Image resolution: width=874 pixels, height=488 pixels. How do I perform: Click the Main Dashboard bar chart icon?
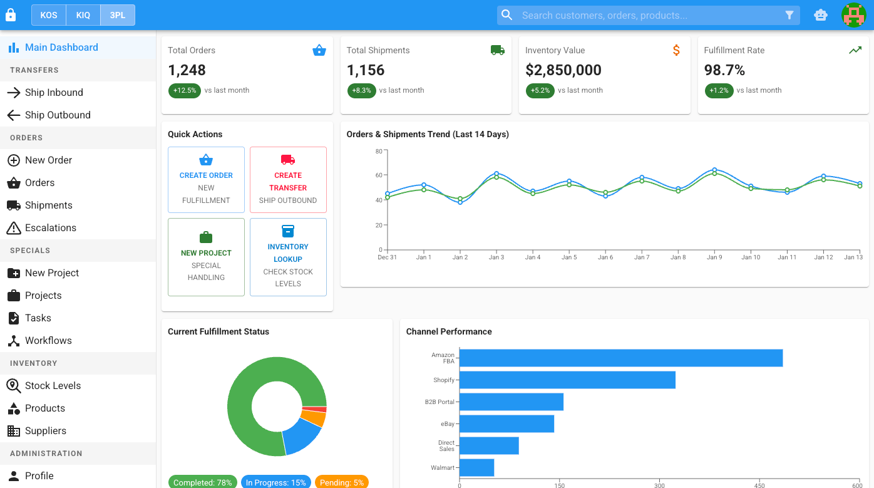click(x=13, y=48)
